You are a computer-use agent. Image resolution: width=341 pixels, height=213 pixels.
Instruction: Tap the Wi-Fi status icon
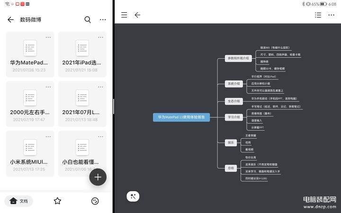tap(7, 4)
